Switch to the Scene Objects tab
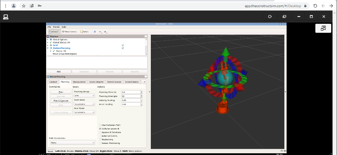This screenshot has width=337, height=155. click(96, 82)
